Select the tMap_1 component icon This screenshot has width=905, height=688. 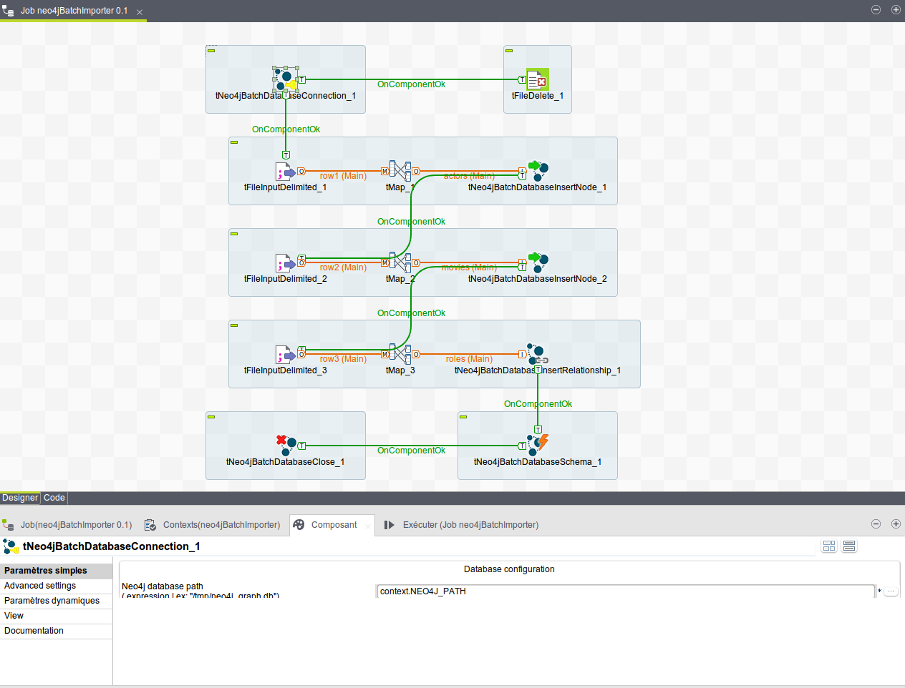pos(400,171)
